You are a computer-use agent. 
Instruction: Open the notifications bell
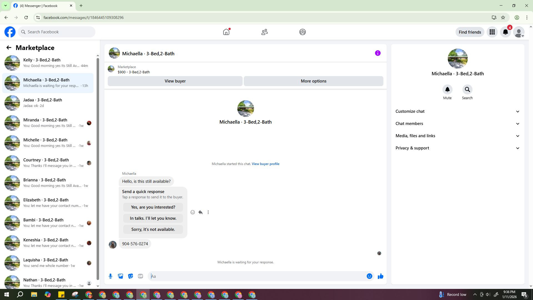[x=506, y=32]
